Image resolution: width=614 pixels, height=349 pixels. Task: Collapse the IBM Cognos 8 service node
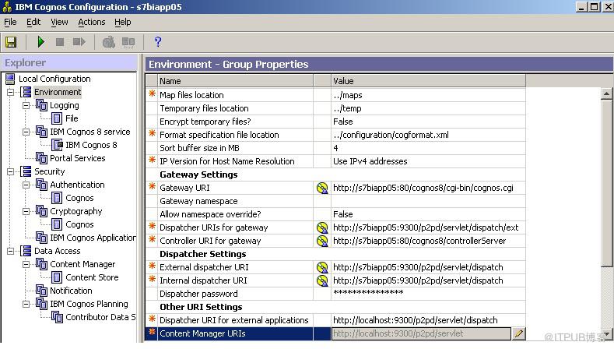pos(26,132)
